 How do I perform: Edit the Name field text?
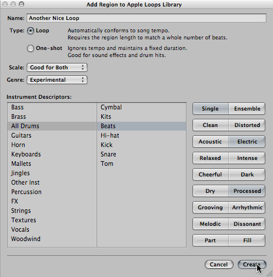tap(147, 18)
